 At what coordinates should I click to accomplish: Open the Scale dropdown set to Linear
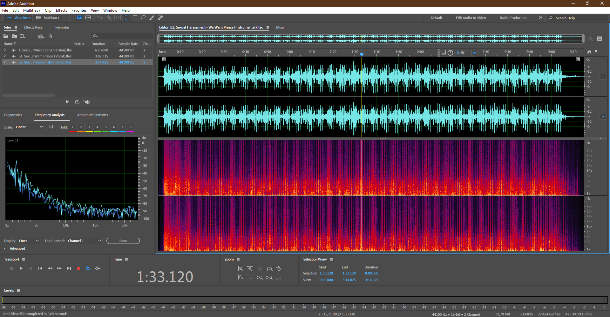[29, 127]
